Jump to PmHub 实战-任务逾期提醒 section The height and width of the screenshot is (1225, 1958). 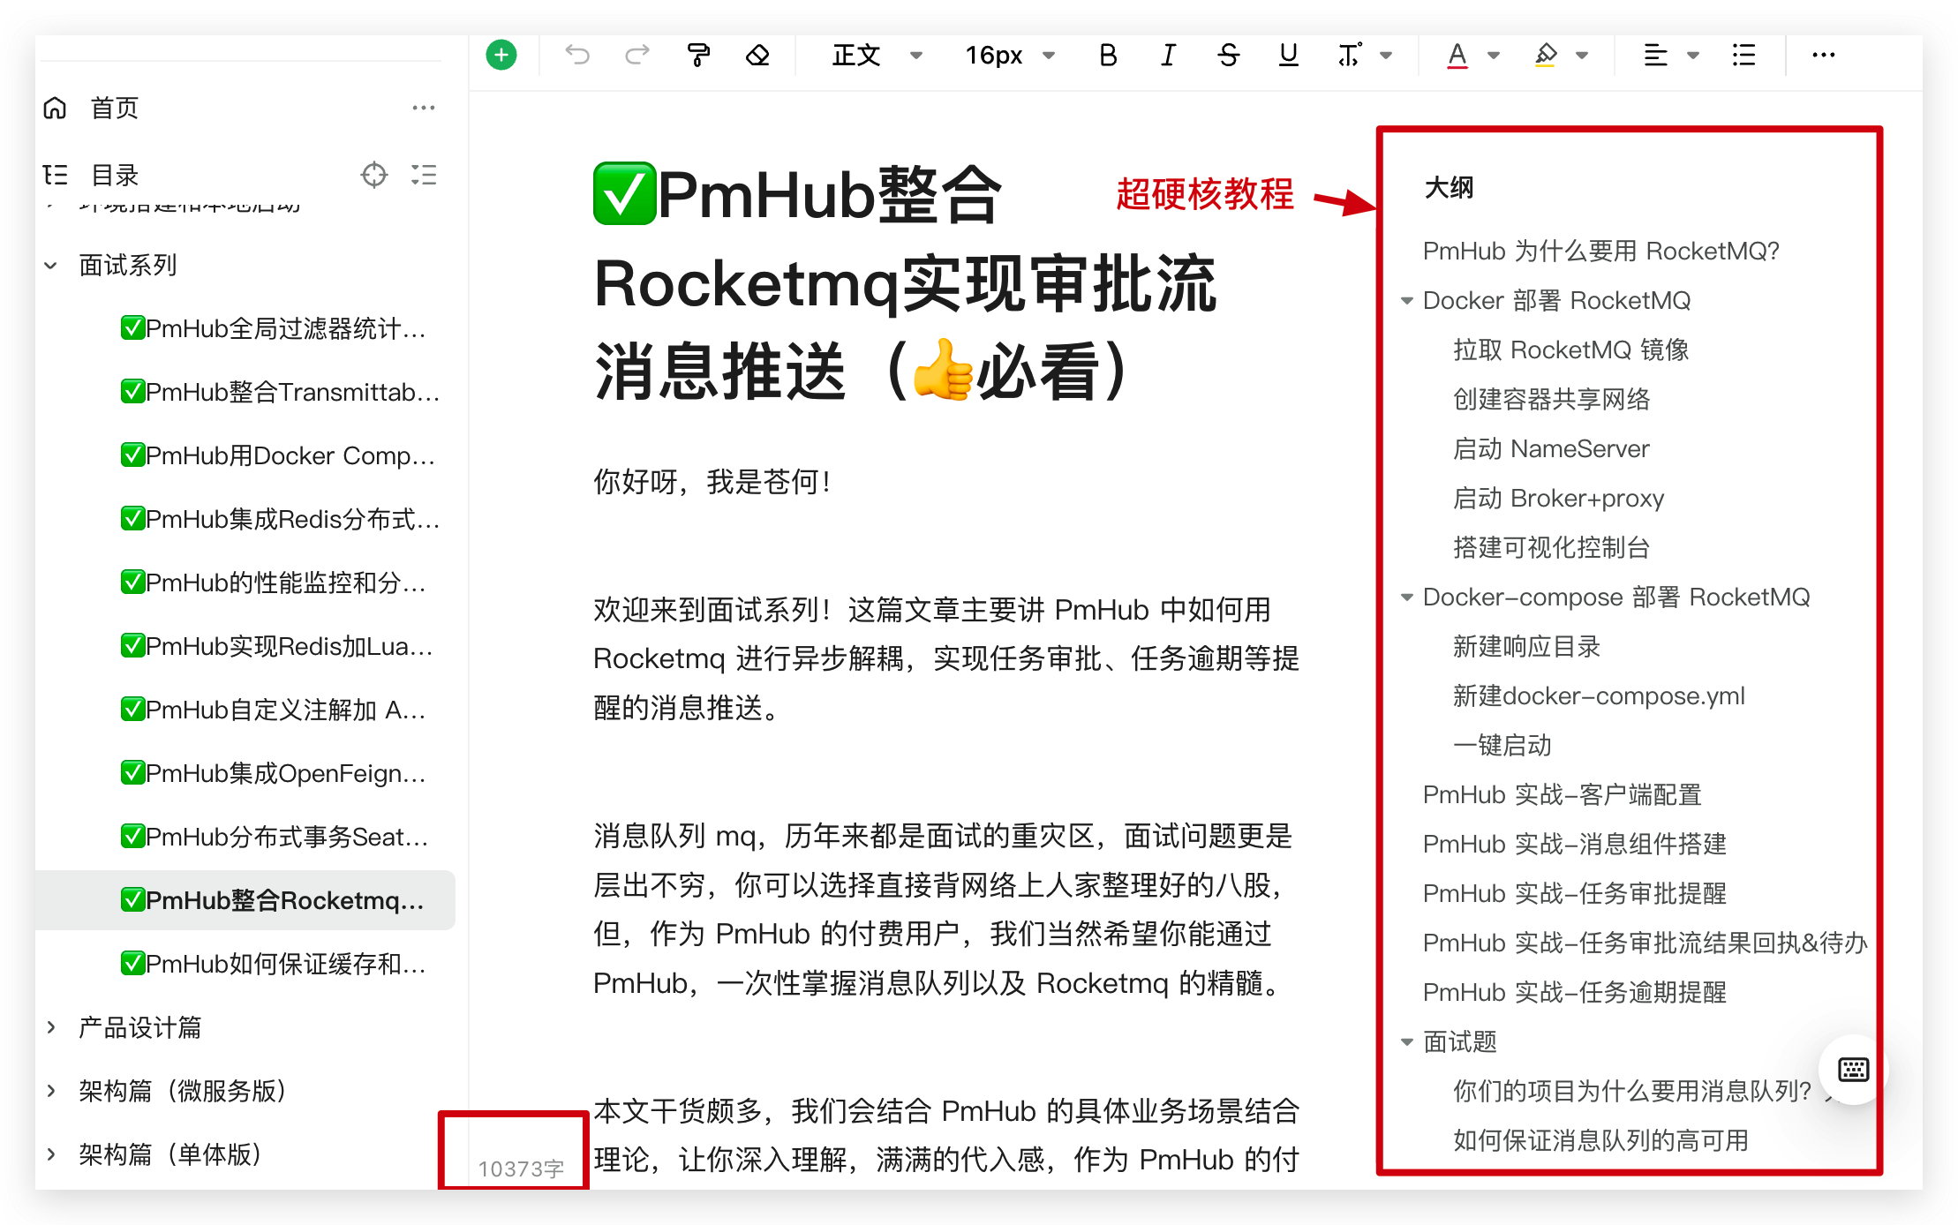point(1575,992)
